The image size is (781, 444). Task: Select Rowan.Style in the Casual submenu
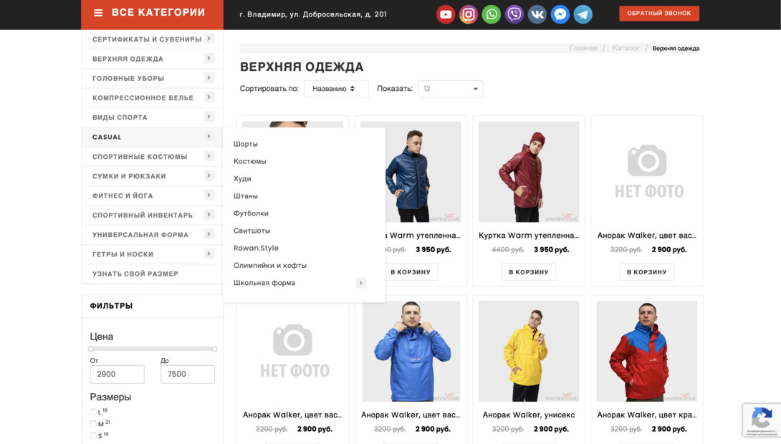point(256,248)
